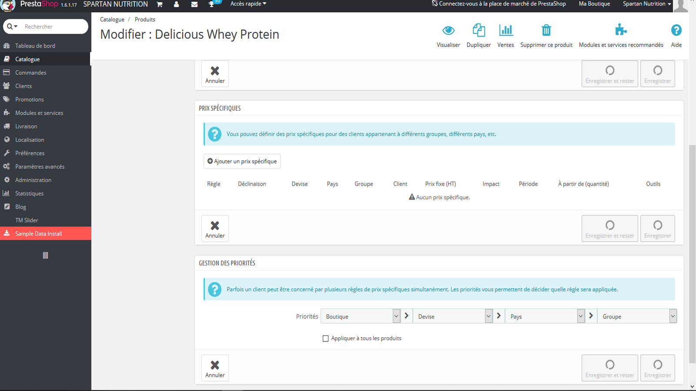
Task: Open Tableau de bord in sidebar
Action: point(45,46)
